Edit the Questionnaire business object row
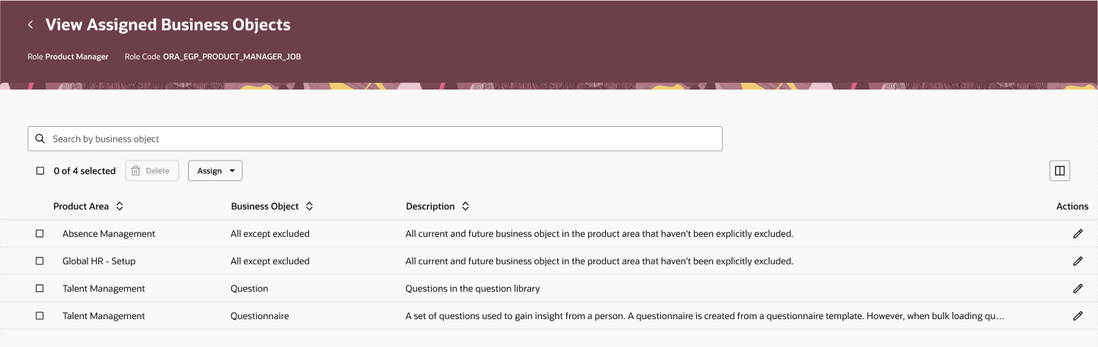The height and width of the screenshot is (347, 1098). pyautogui.click(x=1077, y=315)
